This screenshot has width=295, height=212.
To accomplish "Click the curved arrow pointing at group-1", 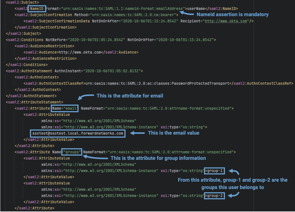I will (235, 172).
